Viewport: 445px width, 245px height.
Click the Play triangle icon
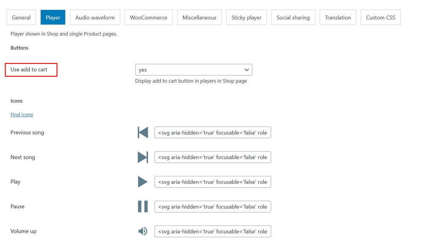click(x=143, y=182)
